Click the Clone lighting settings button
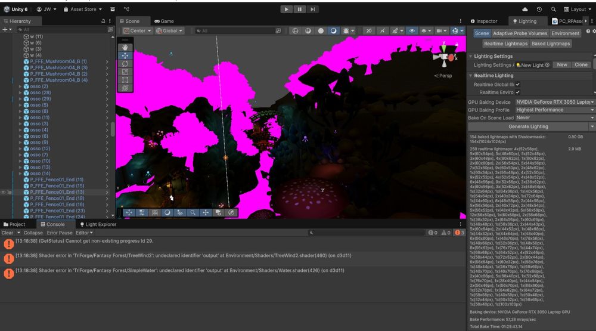This screenshot has width=596, height=331. [x=581, y=64]
